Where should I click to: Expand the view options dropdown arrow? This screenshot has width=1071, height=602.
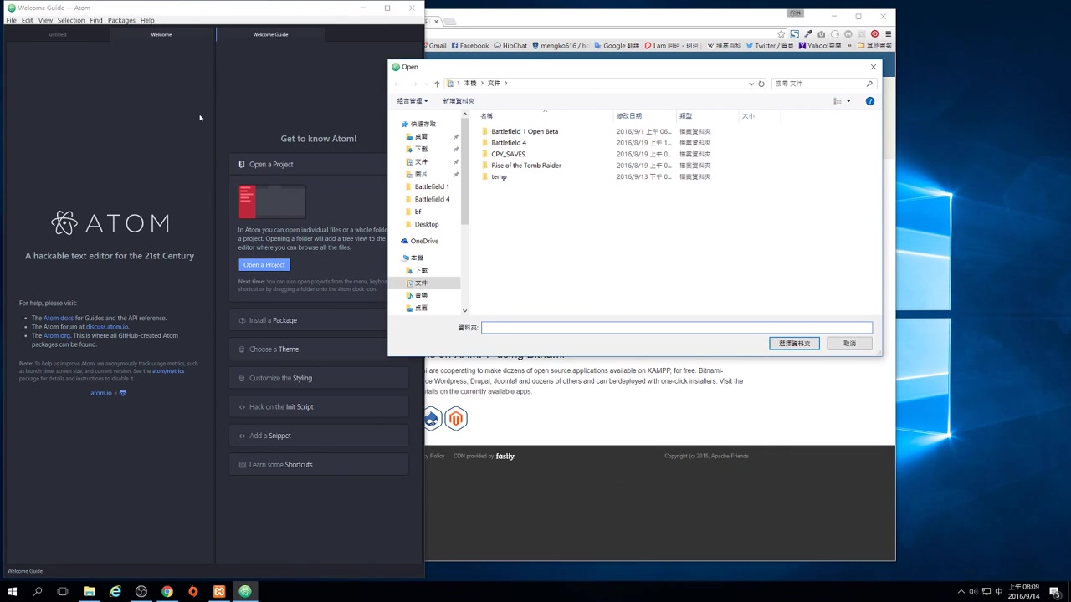(848, 101)
